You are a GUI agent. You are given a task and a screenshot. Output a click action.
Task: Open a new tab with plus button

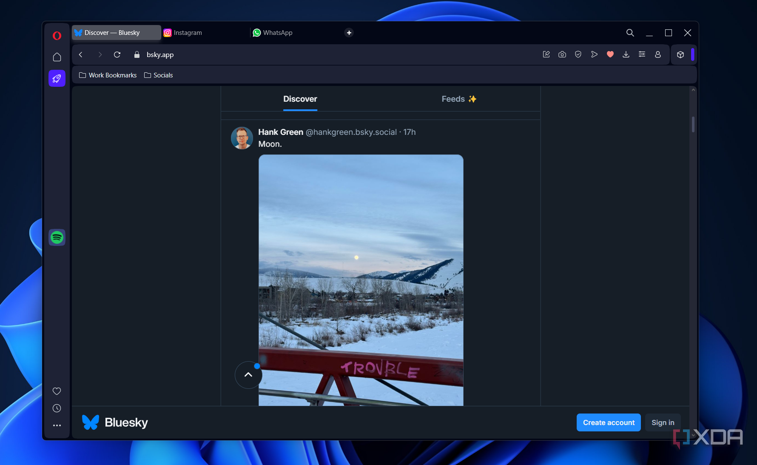coord(349,33)
